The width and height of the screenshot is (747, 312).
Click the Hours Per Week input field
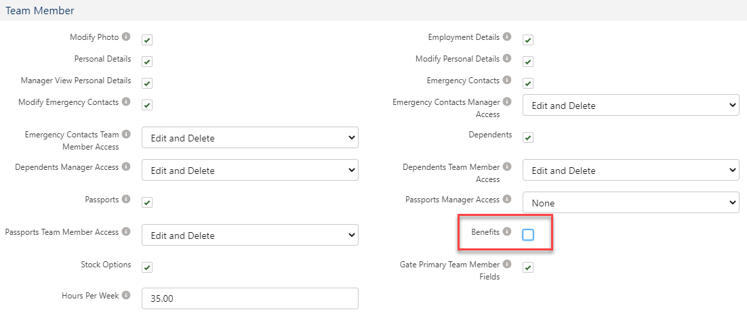(x=249, y=298)
